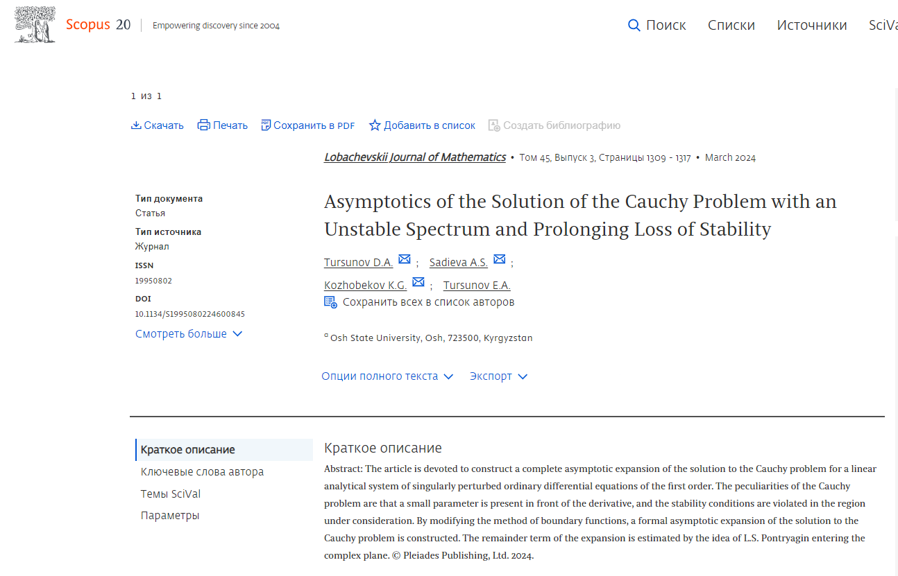The image size is (898, 576).
Task: Click the download arrow icon
Action: 136,125
